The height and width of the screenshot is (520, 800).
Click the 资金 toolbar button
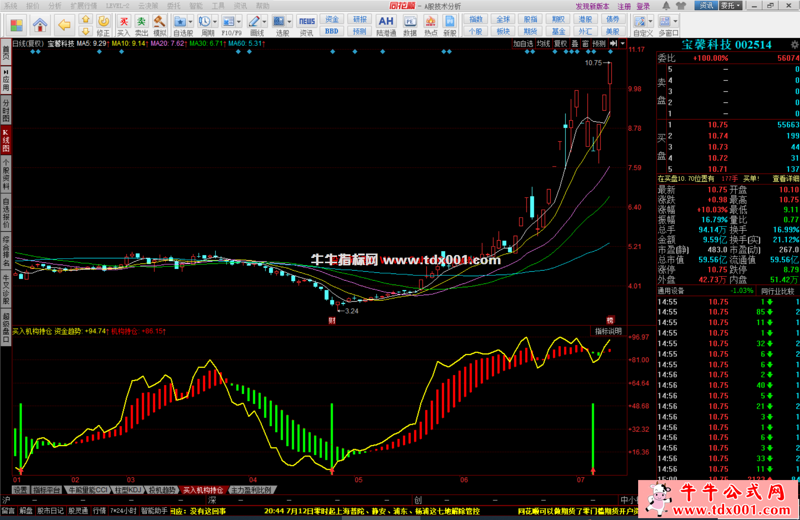[332, 19]
